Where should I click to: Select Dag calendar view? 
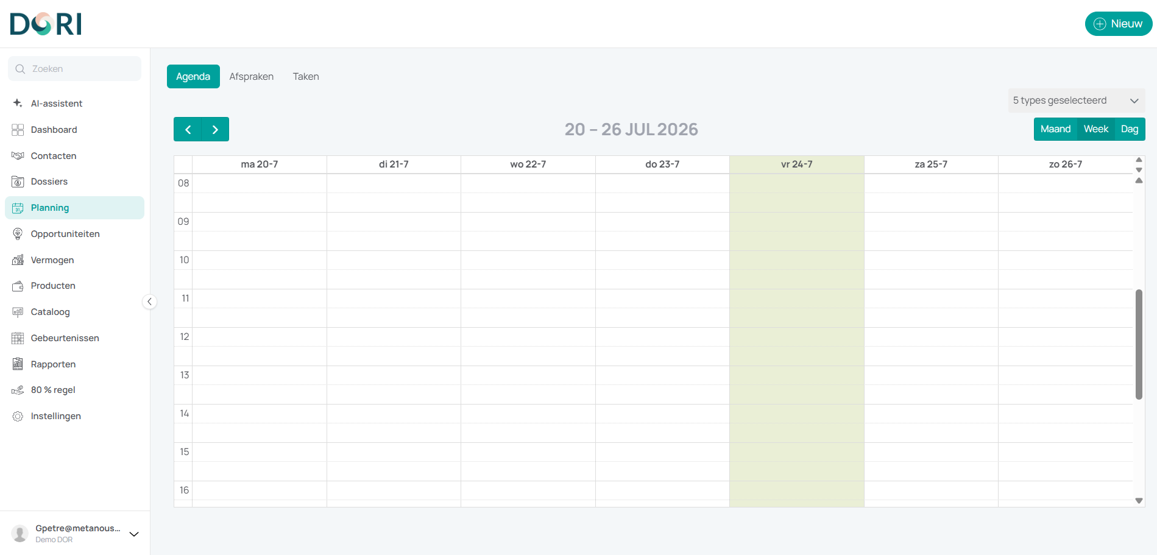click(x=1130, y=129)
